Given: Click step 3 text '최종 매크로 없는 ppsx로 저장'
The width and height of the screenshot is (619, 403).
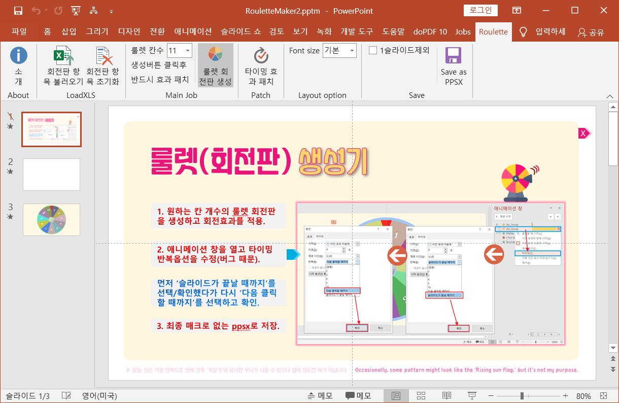Looking at the screenshot, I should 218,325.
